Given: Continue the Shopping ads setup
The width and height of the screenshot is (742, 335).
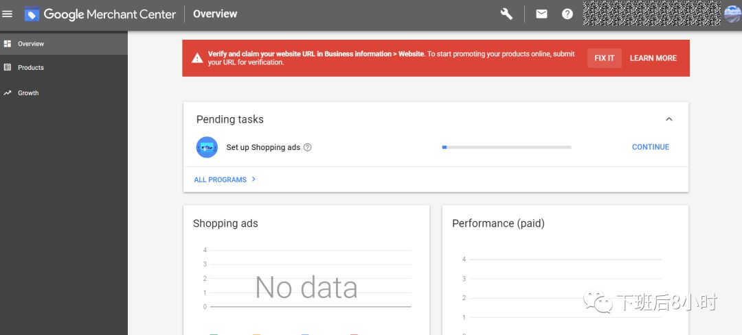Looking at the screenshot, I should pos(650,147).
